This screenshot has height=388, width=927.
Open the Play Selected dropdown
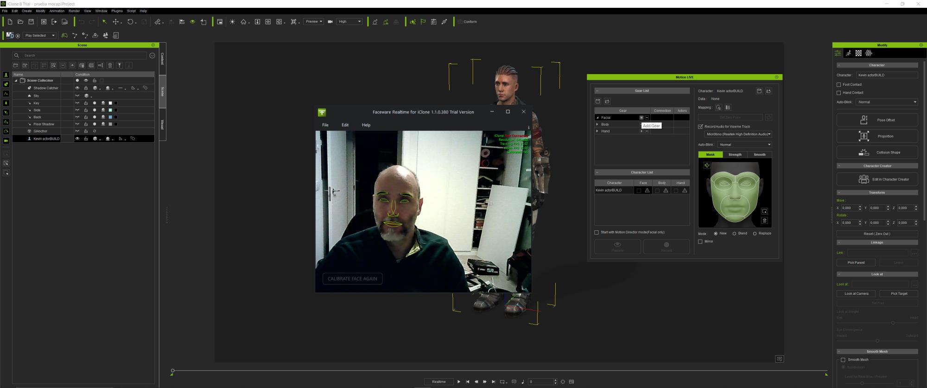(39, 35)
